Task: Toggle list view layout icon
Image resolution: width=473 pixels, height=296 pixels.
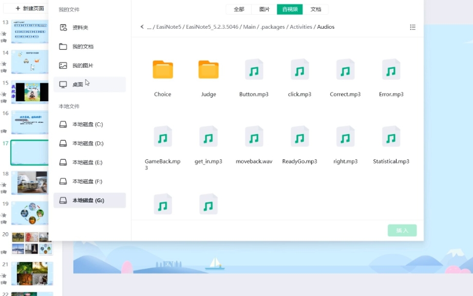Action: [x=412, y=27]
